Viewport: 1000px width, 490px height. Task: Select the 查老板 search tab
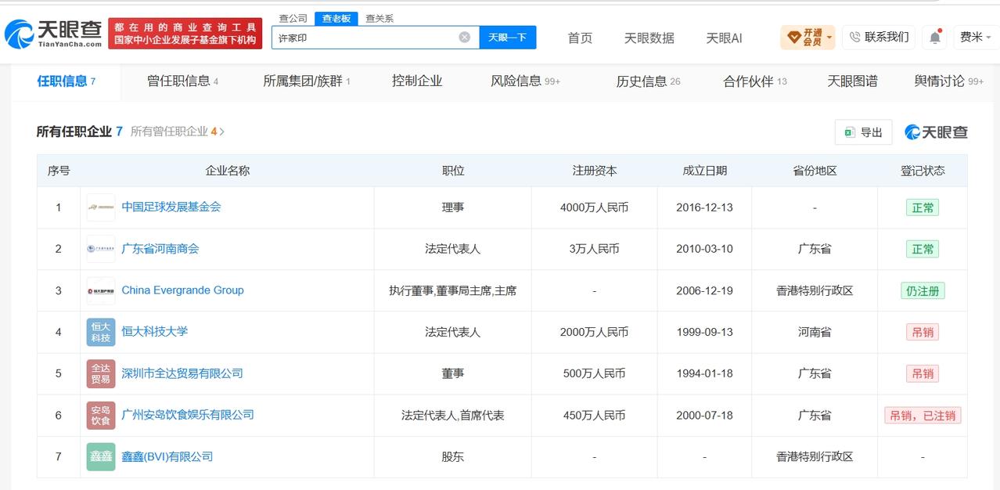(x=336, y=18)
